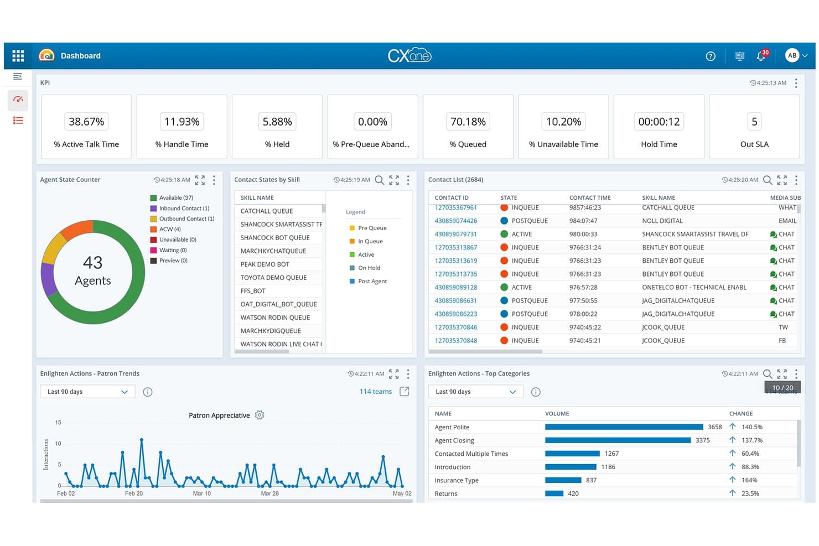The height and width of the screenshot is (546, 819).
Task: Expand Top Categories widget to fullscreen
Action: (782, 374)
